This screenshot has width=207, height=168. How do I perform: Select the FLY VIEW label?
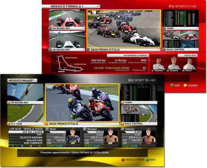(16, 124)
